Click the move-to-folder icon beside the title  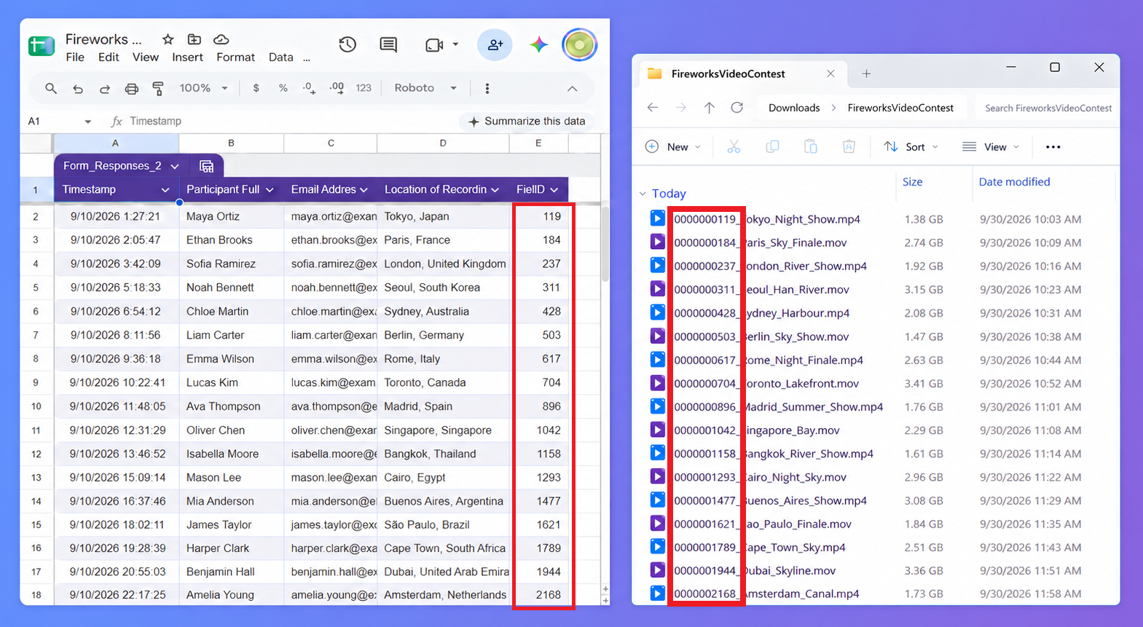coord(195,39)
